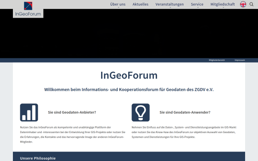Screen dimensions: 258x161
Task: Open the Service menu
Action: click(x=197, y=4)
